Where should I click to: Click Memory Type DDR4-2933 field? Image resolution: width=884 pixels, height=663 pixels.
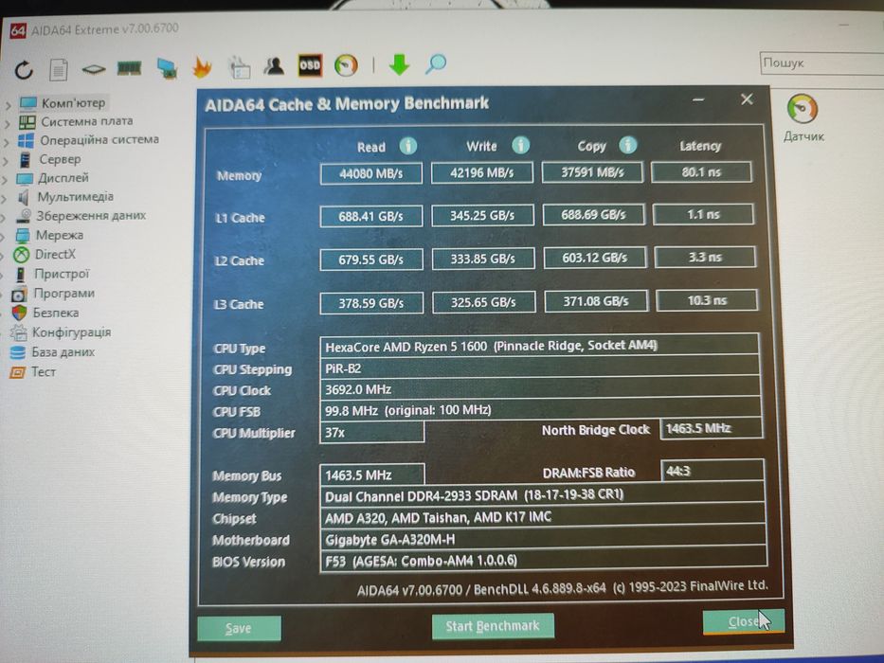[542, 495]
